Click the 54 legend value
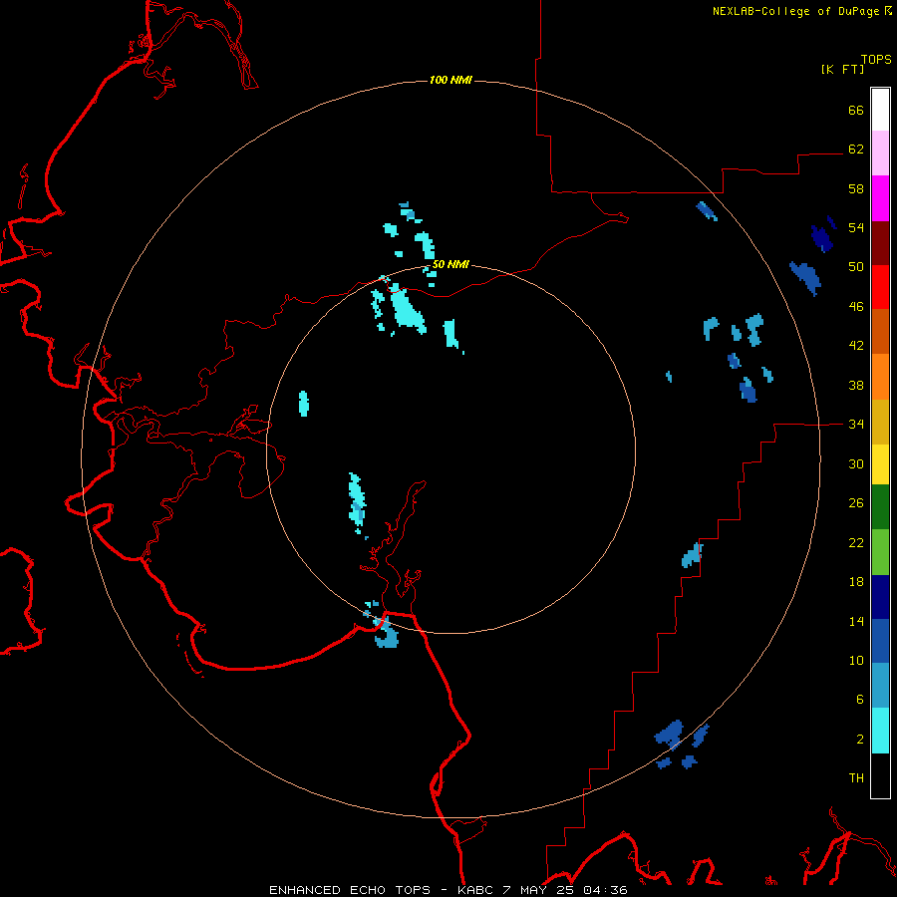 tap(856, 227)
